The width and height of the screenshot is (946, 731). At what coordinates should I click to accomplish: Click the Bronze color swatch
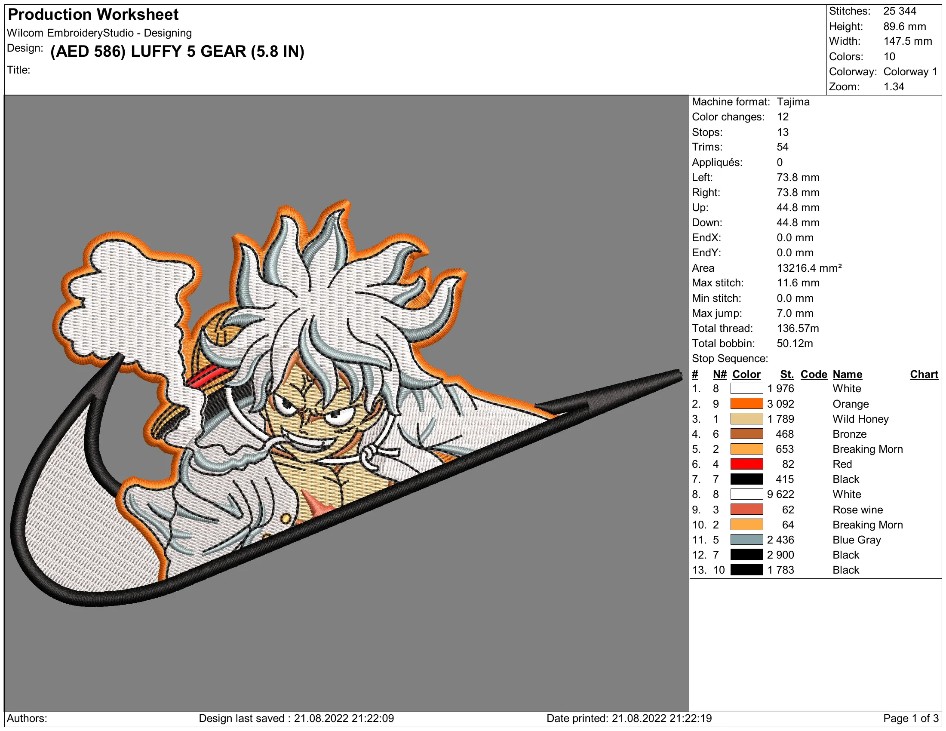(747, 434)
